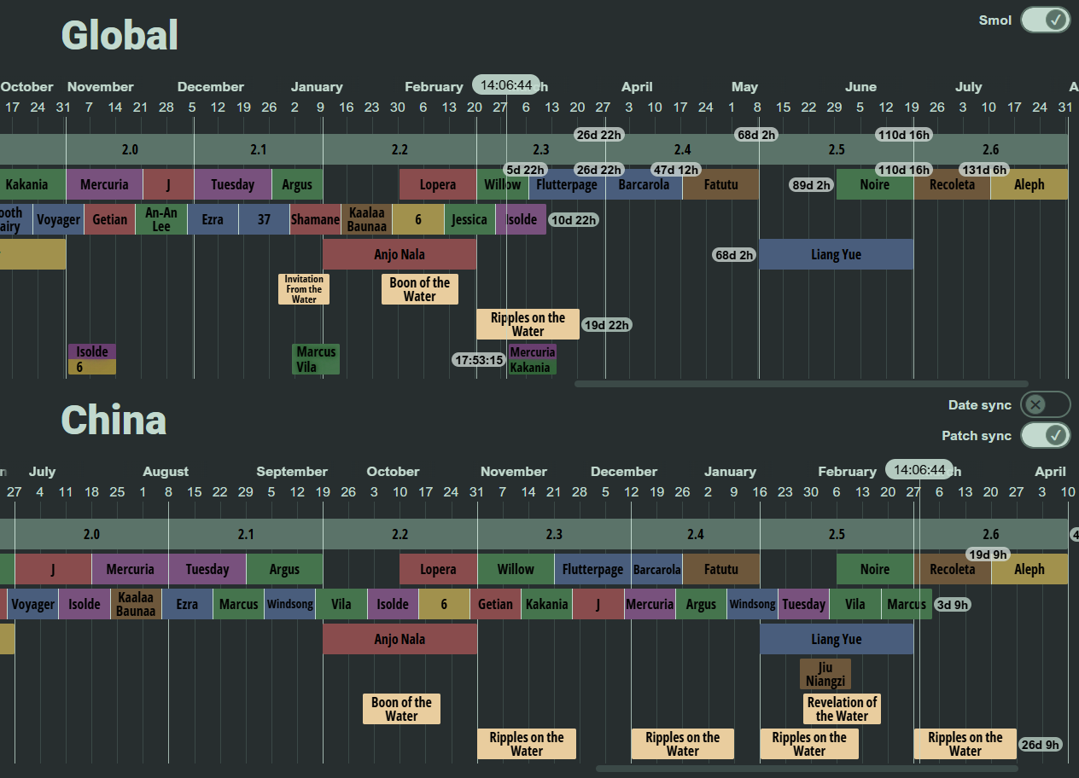Click Fatutu banner in Global
The image size is (1079, 778).
click(x=721, y=184)
